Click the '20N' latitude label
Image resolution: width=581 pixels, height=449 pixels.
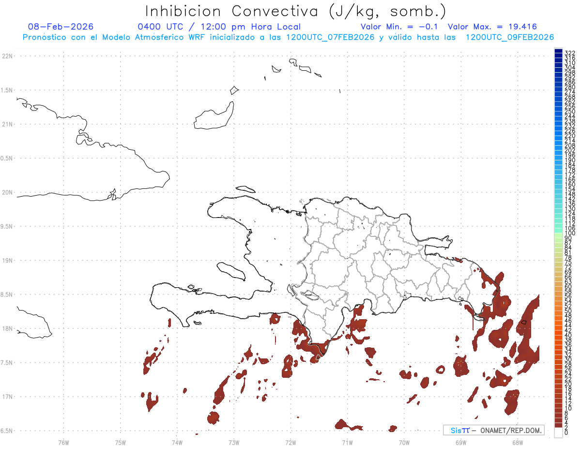coord(7,192)
